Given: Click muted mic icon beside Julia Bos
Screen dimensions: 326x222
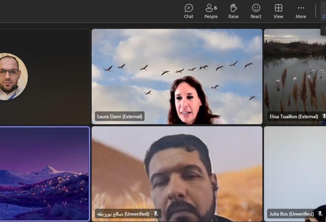Looking at the screenshot, I should point(319,214).
